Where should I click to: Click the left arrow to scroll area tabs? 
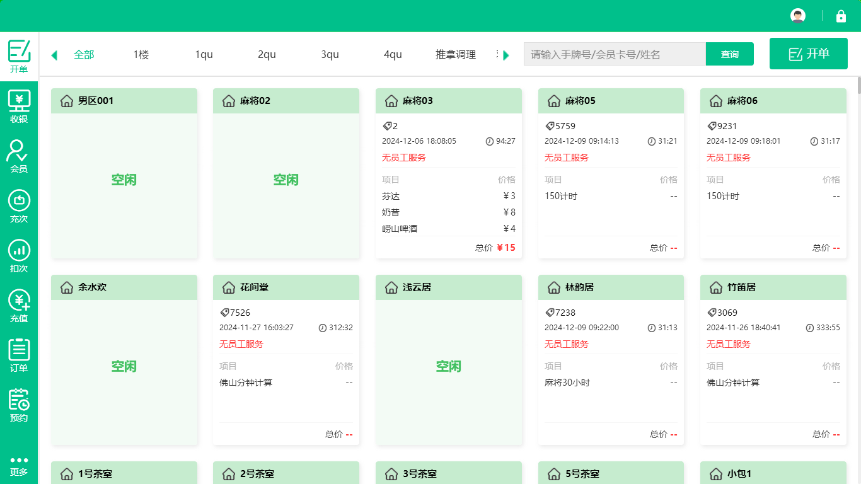point(54,55)
